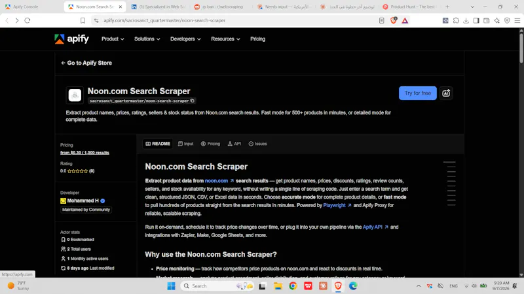Show hidden system tray icons
Viewport: 524px width, 294px height.
(419, 286)
